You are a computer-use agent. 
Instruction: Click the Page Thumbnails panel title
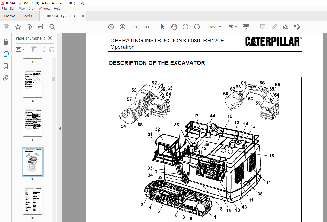tap(30, 38)
